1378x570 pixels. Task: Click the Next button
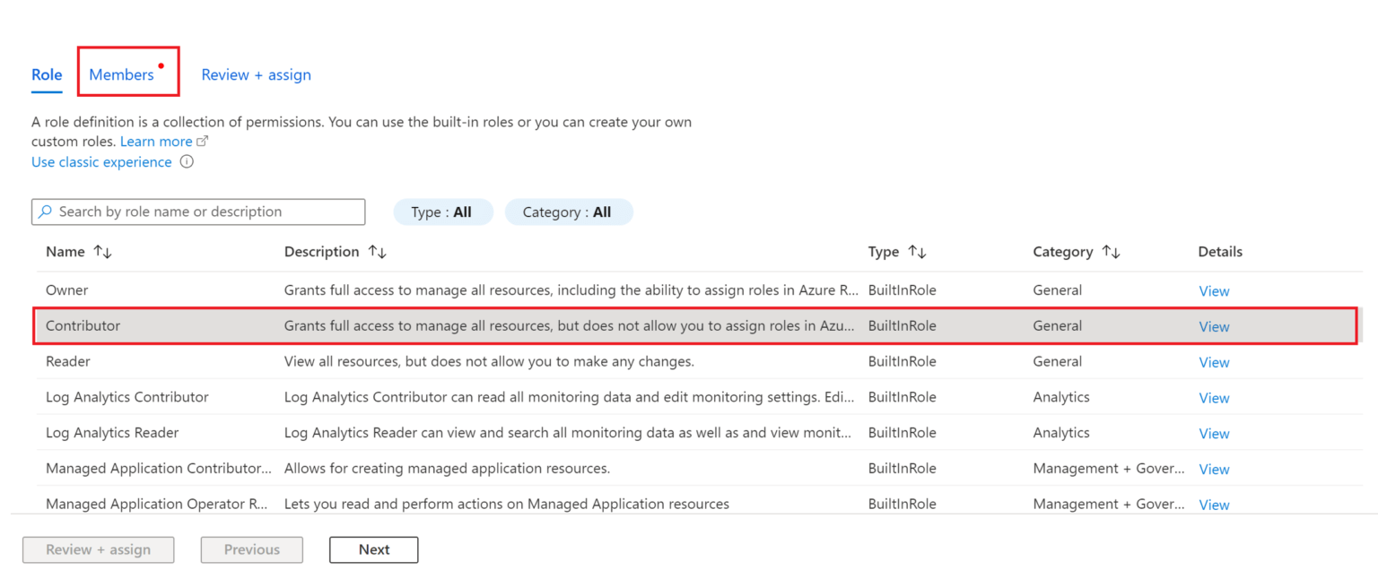pyautogui.click(x=373, y=549)
